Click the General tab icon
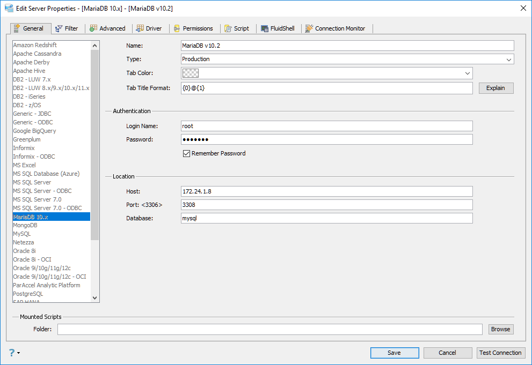Screen dimensions: 532x365 pos(16,28)
